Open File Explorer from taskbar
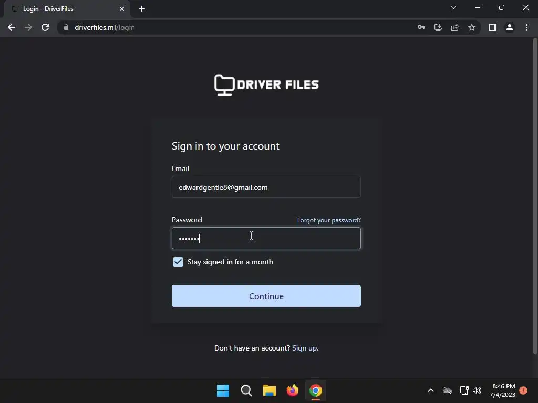538x403 pixels. (x=270, y=390)
